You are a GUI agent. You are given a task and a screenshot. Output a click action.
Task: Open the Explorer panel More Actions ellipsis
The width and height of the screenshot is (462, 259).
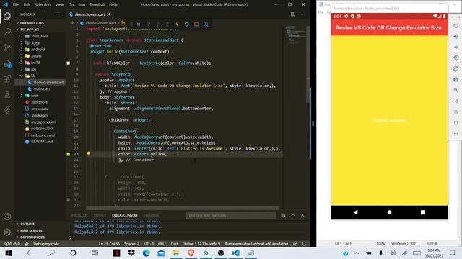(x=58, y=14)
